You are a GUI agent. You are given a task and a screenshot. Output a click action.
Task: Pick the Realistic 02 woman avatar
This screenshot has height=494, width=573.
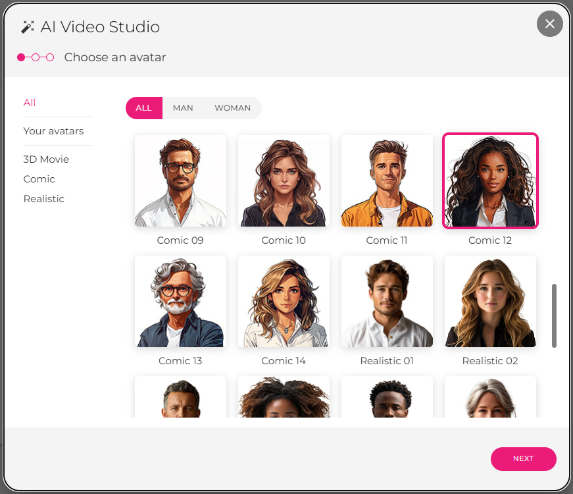point(490,302)
